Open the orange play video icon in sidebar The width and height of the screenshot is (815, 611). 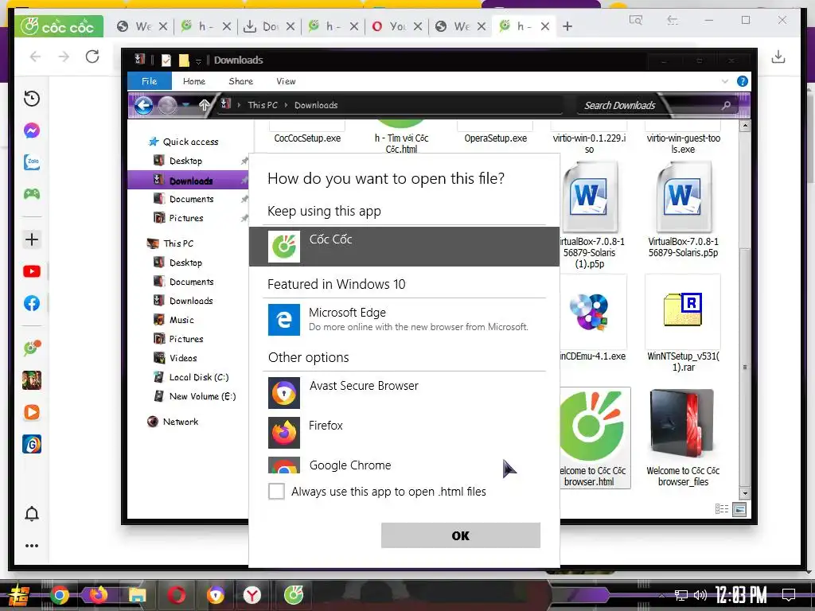(32, 413)
